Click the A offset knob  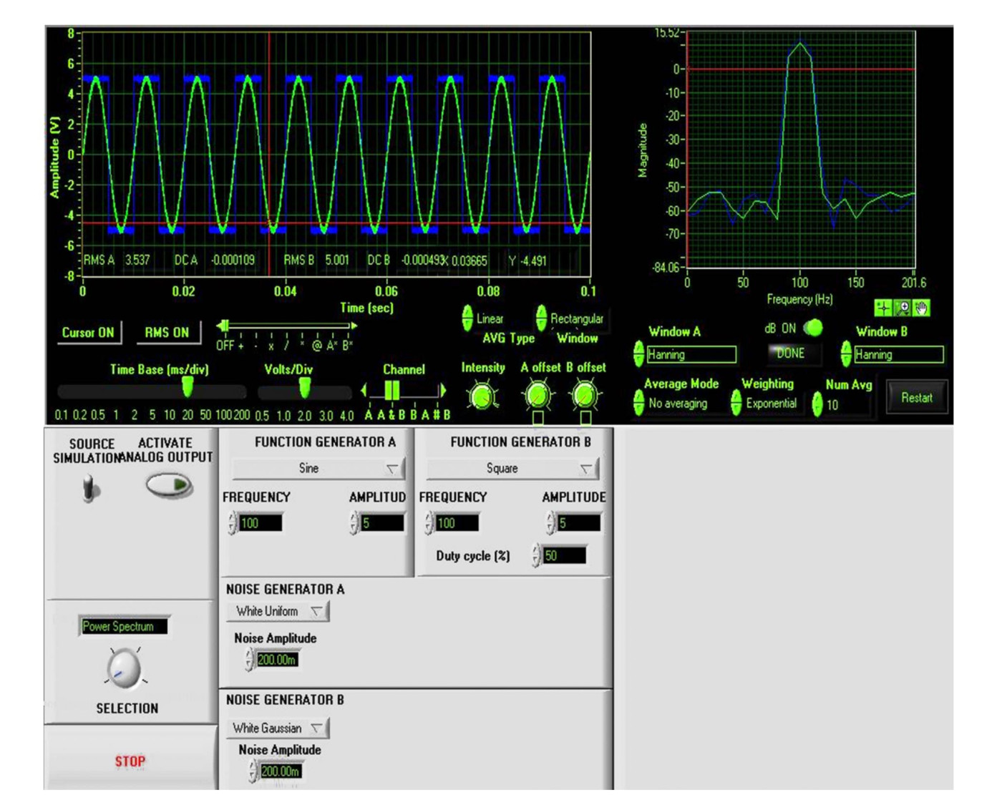[538, 395]
